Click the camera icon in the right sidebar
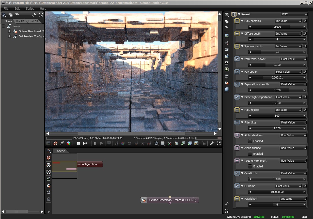The image size is (313, 219). pyautogui.click(x=227, y=43)
